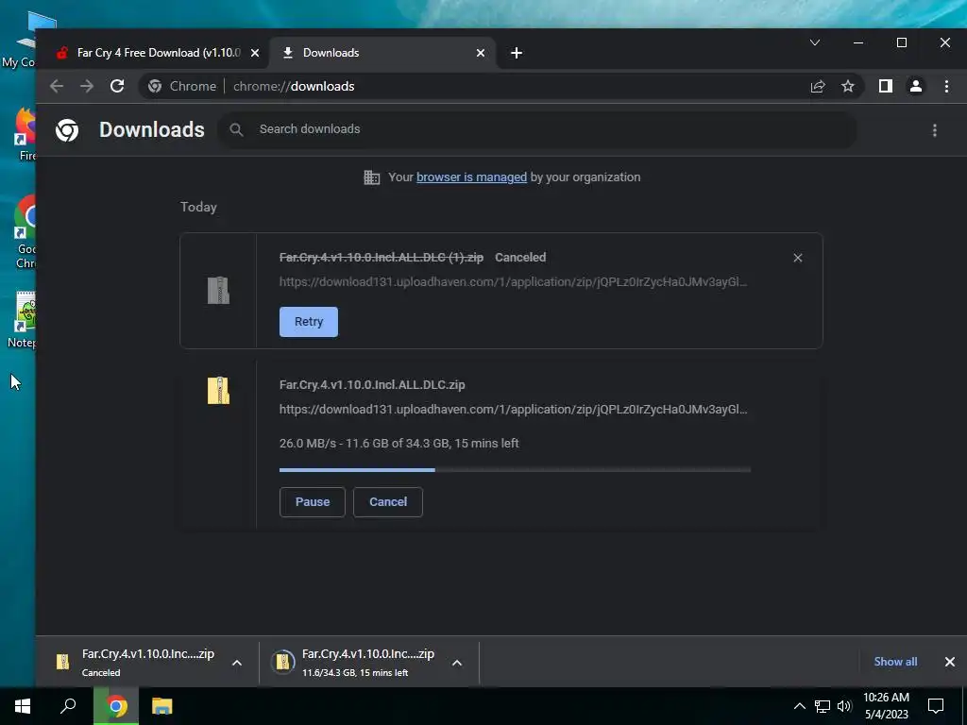Expand options for canceled download in shelf

(x=237, y=663)
